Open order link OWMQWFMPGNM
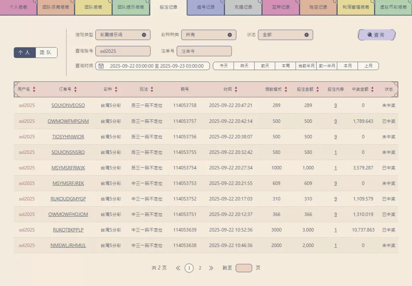The image size is (412, 286). 68,121
